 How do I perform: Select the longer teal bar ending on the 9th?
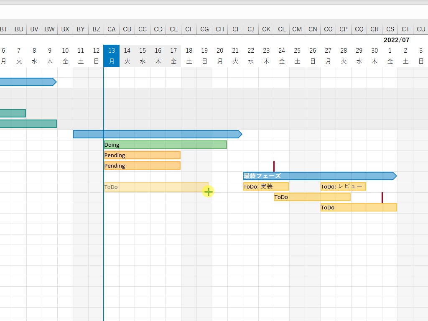pyautogui.click(x=28, y=124)
